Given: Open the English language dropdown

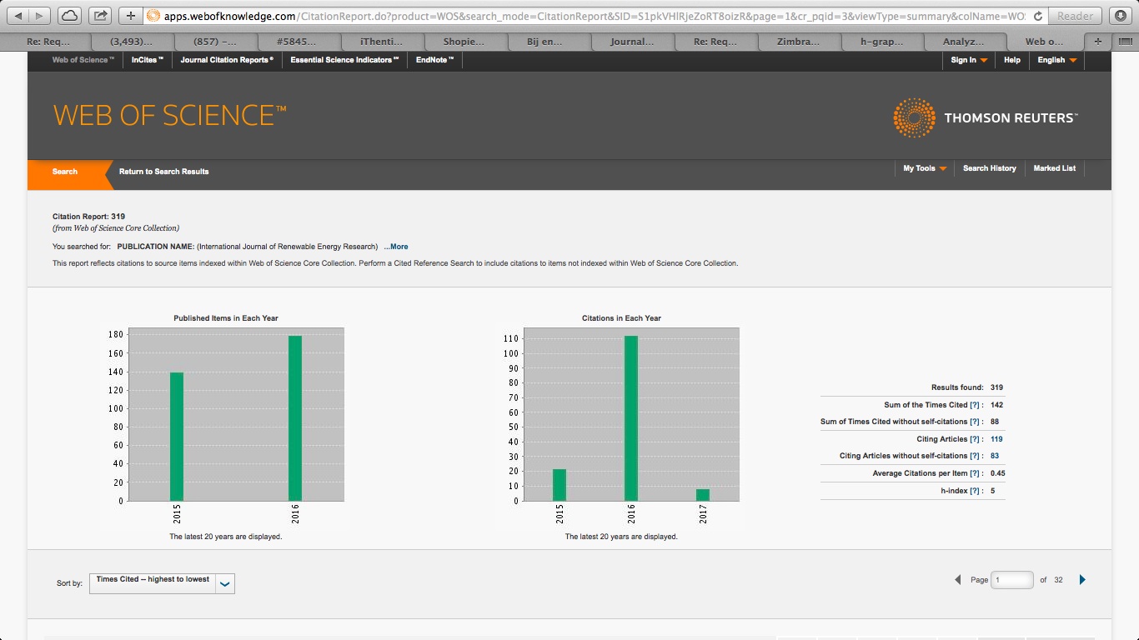Looking at the screenshot, I should point(1056,60).
